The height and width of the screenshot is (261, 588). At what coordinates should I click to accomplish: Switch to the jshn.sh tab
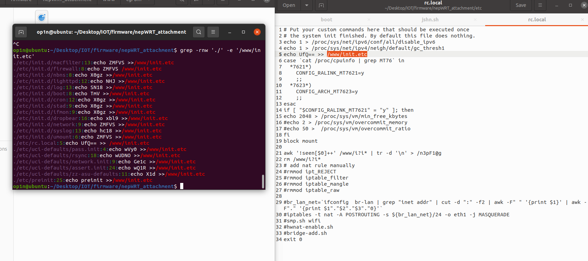pos(430,20)
